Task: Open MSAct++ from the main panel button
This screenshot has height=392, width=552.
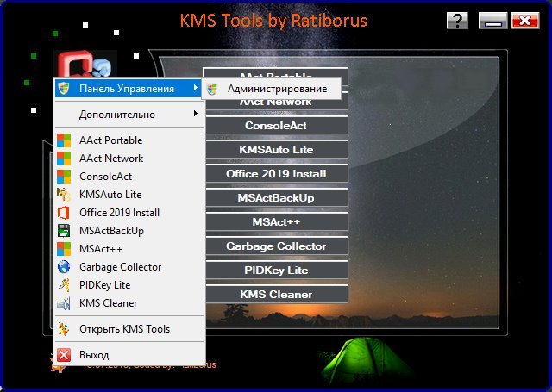Action: point(277,221)
